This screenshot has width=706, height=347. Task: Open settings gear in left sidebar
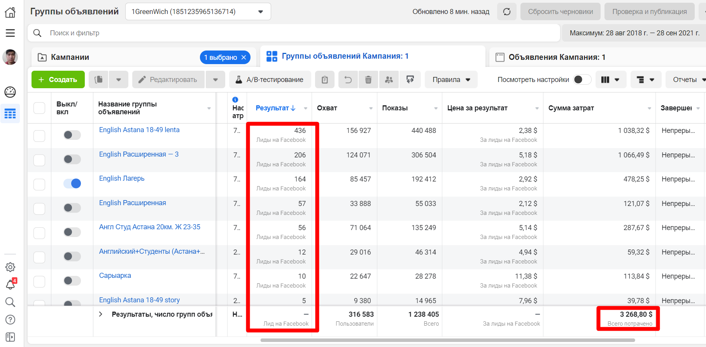pyautogui.click(x=11, y=267)
